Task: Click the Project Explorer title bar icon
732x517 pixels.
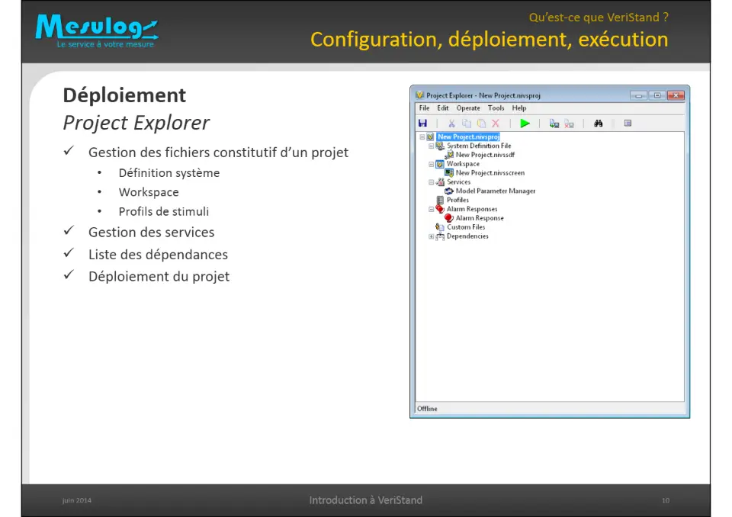Action: coord(419,95)
